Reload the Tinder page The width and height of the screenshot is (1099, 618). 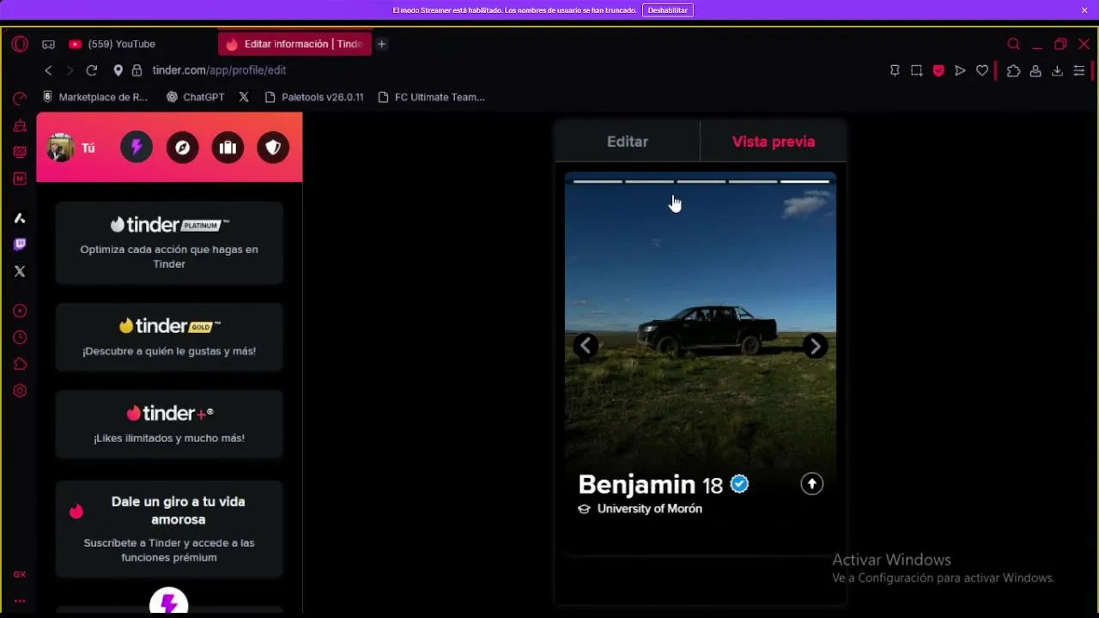(92, 70)
